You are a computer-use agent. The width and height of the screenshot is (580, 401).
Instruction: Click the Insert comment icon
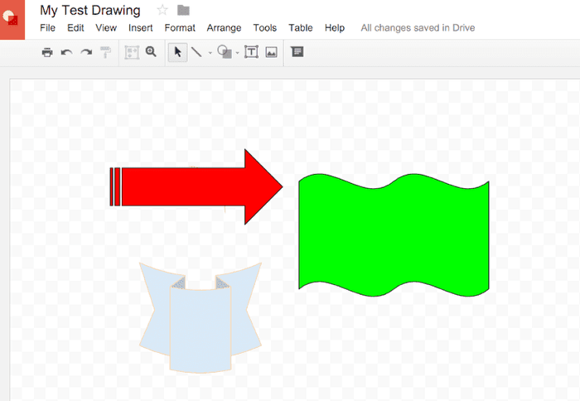[297, 52]
